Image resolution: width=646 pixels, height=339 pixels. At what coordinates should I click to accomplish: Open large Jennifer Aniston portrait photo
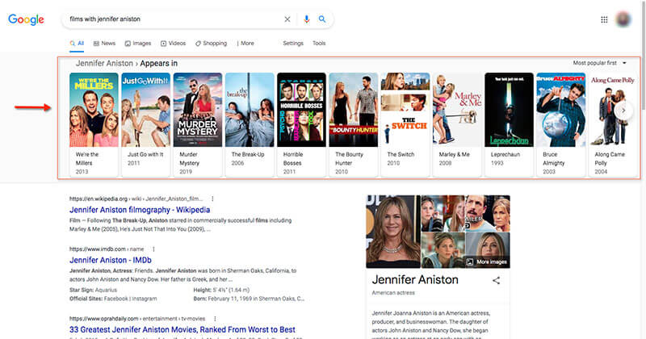(x=393, y=232)
